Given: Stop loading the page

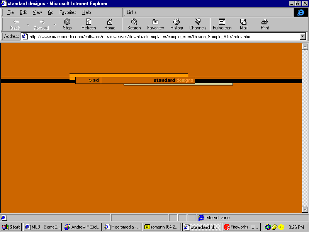Looking at the screenshot, I should click(x=67, y=24).
